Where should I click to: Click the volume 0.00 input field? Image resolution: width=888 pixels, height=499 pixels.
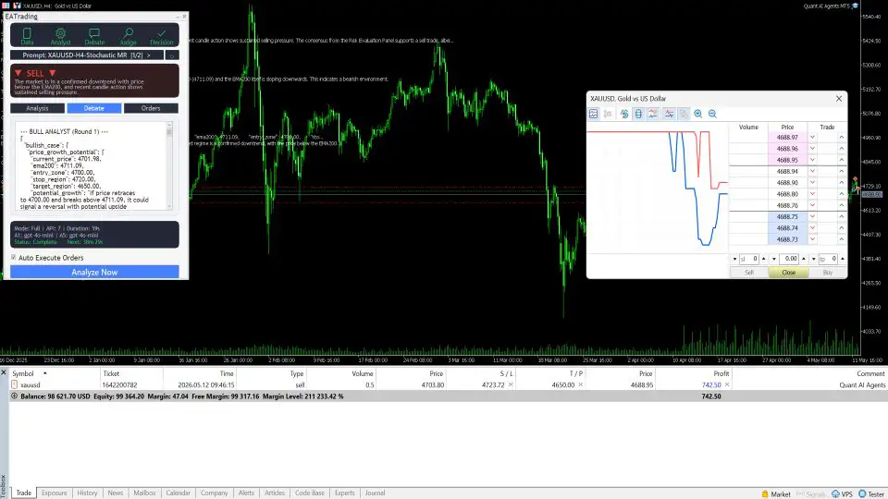point(788,259)
